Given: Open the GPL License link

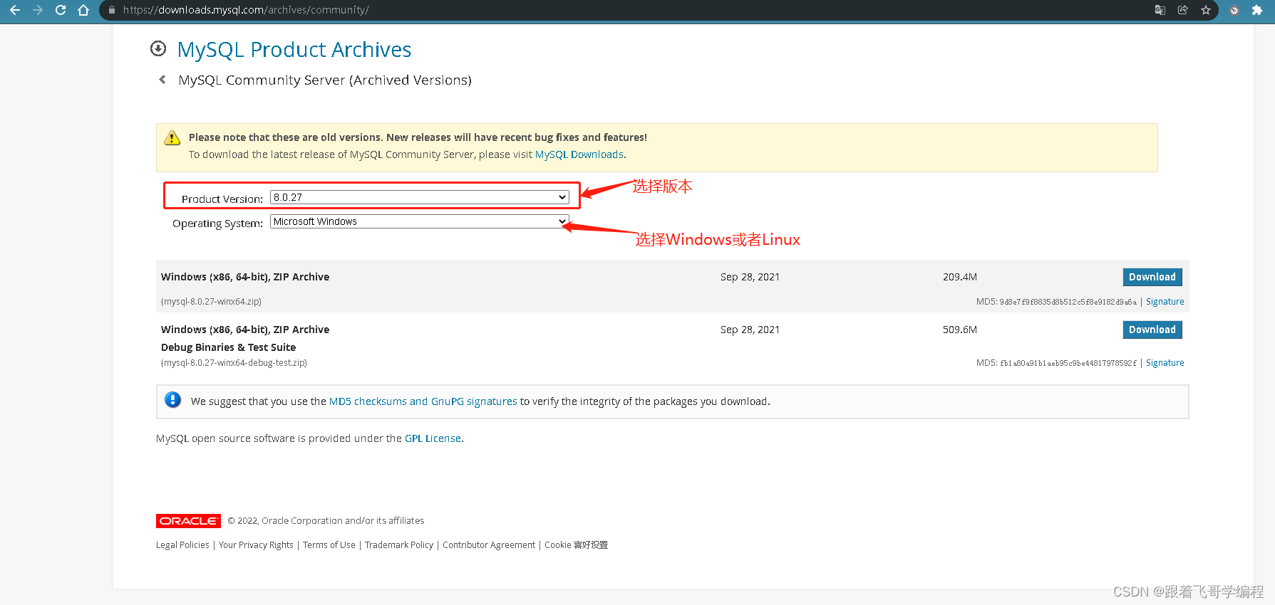Looking at the screenshot, I should point(433,438).
